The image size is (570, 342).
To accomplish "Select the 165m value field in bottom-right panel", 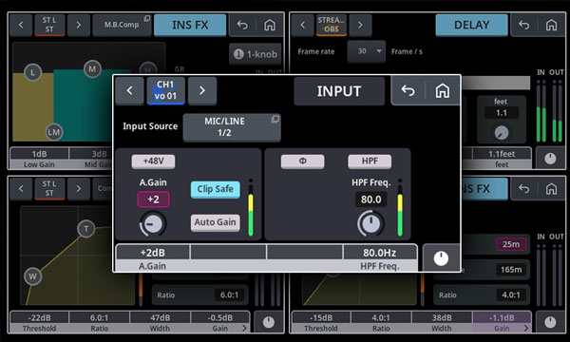I will click(511, 269).
